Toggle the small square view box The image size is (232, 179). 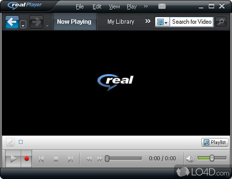pyautogui.click(x=21, y=142)
